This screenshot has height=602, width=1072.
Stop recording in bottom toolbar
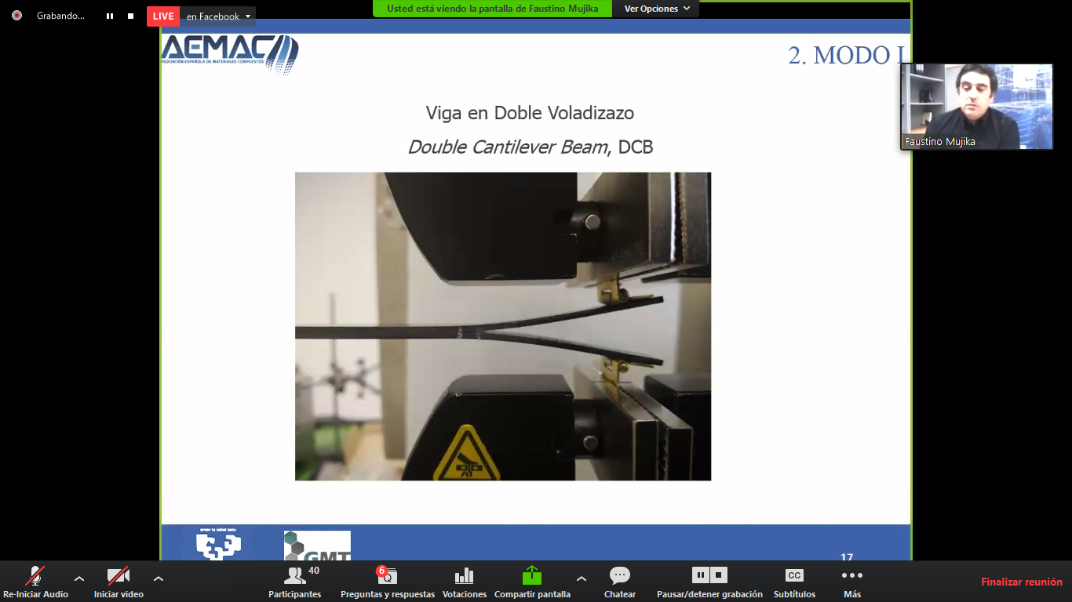(719, 575)
